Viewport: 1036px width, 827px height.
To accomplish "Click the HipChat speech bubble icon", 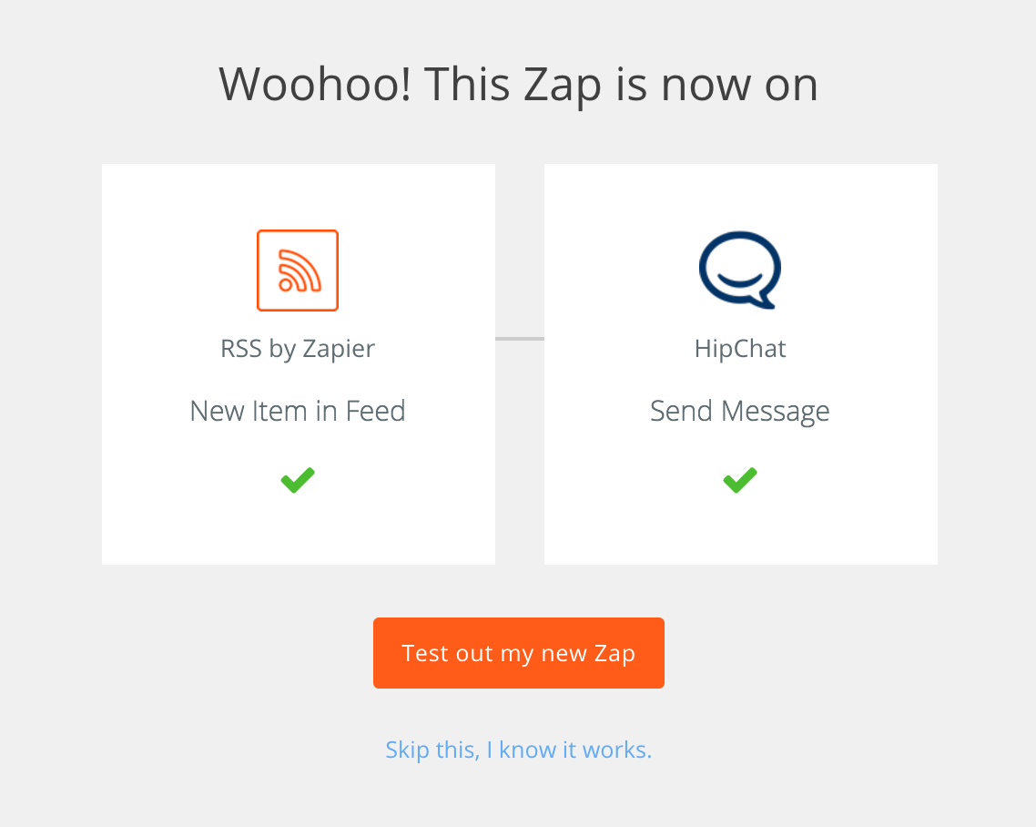I will [x=740, y=270].
